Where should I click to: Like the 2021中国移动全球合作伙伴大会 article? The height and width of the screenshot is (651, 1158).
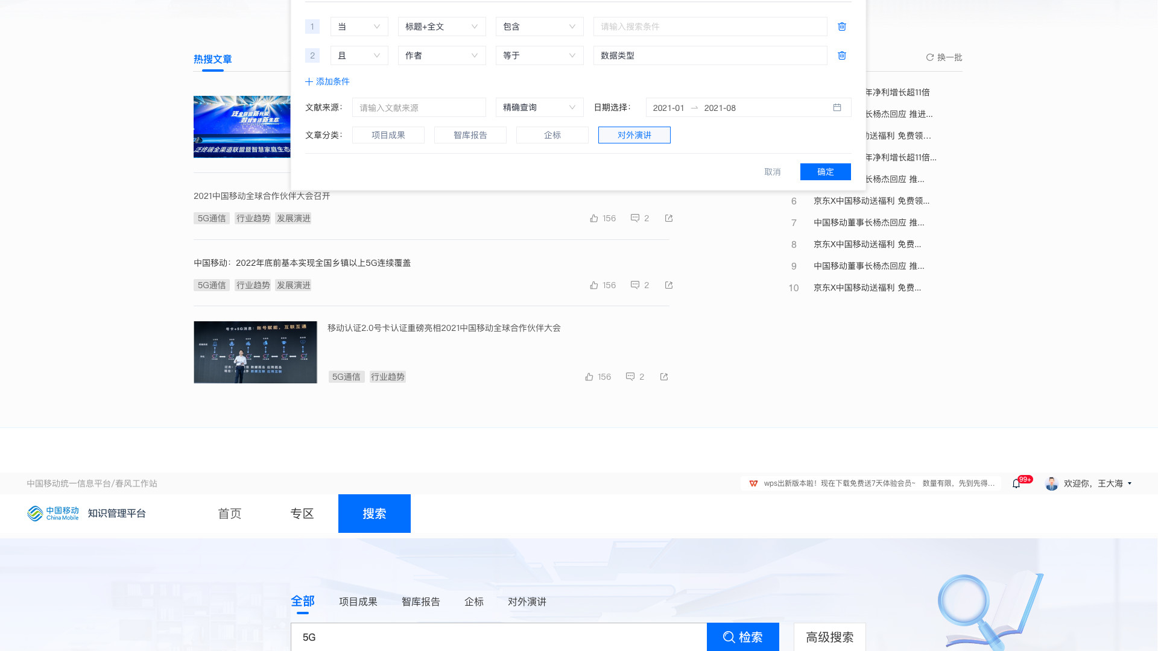594,218
